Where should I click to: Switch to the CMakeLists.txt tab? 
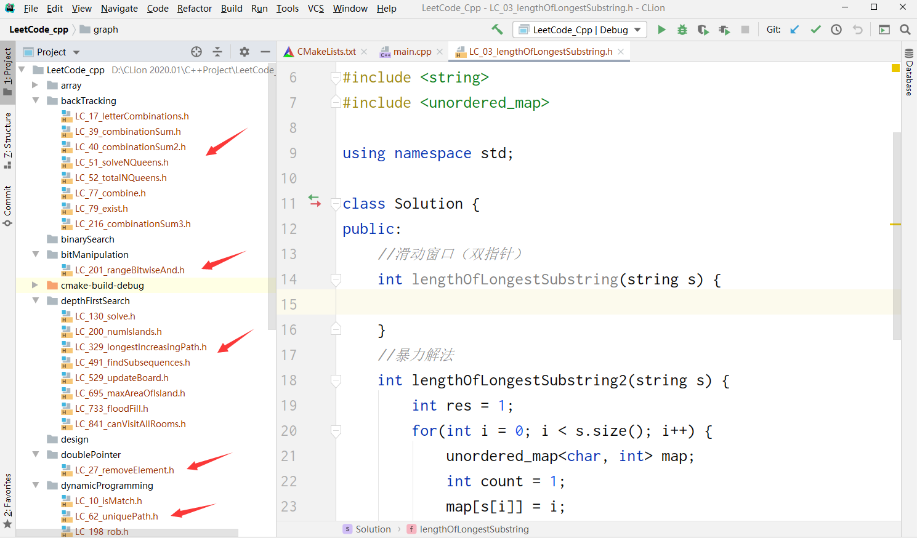(x=326, y=52)
